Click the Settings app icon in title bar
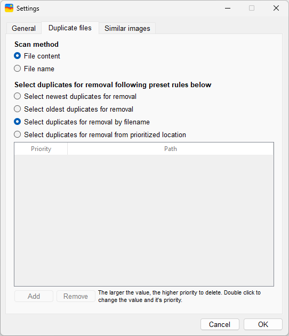289x336 pixels. pos(9,8)
